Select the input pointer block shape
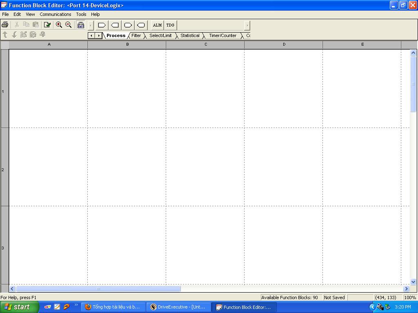Image resolution: width=418 pixels, height=313 pixels. [x=102, y=25]
